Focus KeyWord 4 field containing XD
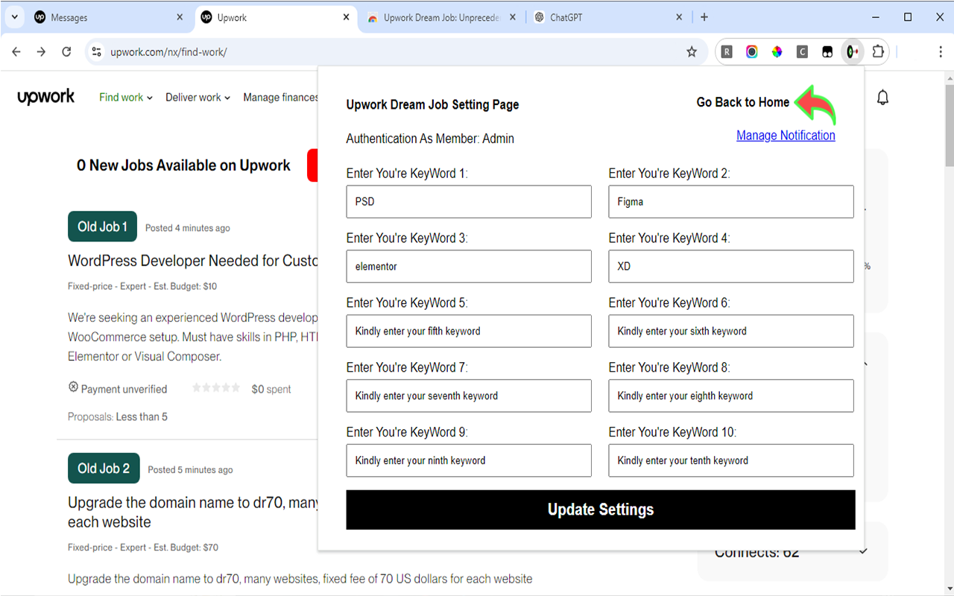Viewport: 954px width, 596px height. coord(731,267)
